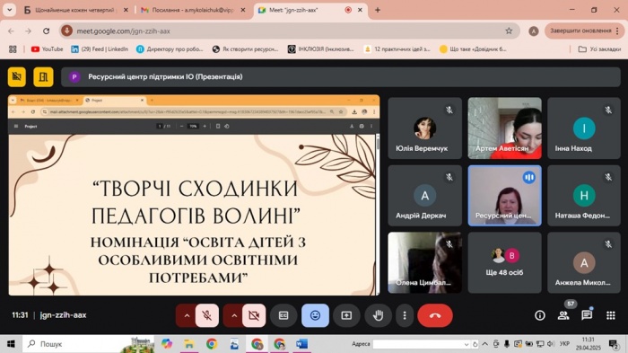Open the notifications center icon
The width and height of the screenshot is (628, 353).
613,344
